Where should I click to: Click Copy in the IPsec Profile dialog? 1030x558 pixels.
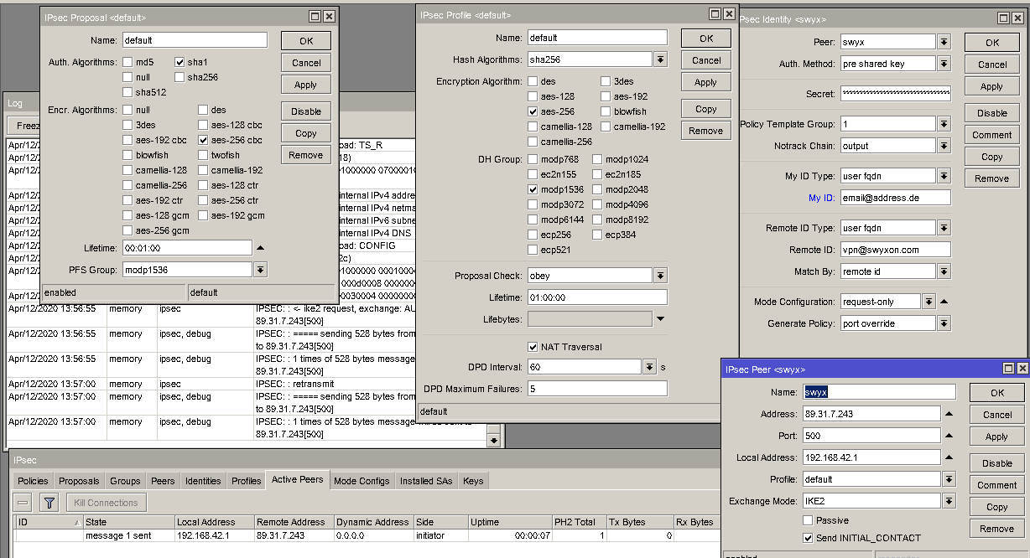pyautogui.click(x=705, y=108)
